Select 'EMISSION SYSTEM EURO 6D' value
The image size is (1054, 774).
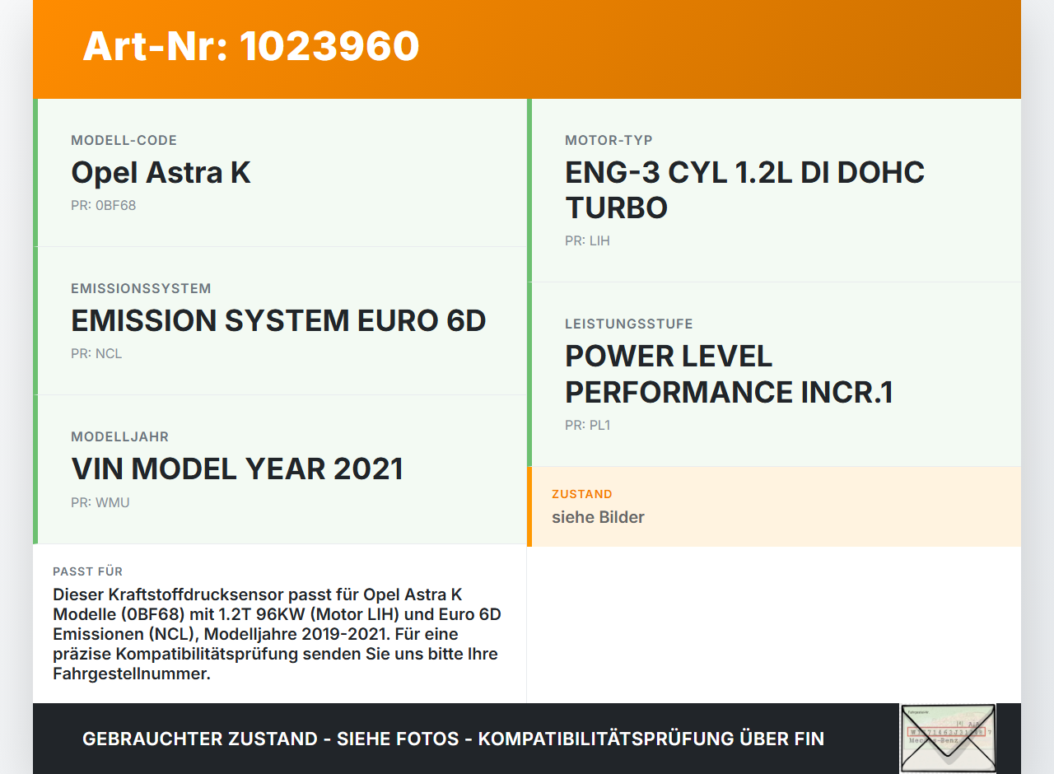(278, 321)
